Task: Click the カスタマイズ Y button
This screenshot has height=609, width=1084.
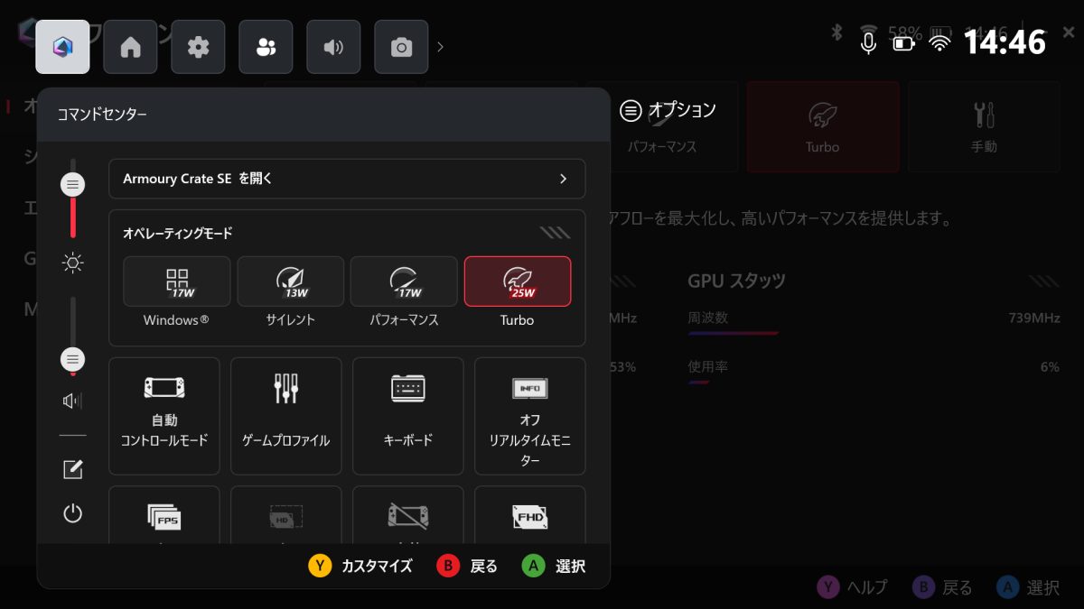Action: (x=361, y=566)
